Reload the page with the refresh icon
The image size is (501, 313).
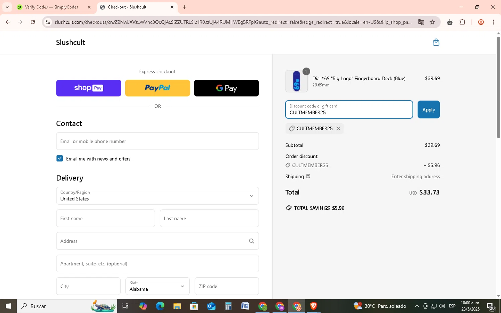point(33,22)
